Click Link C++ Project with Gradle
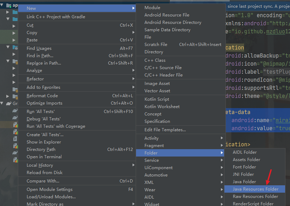Viewport: 290px width, 206px height. point(56,17)
